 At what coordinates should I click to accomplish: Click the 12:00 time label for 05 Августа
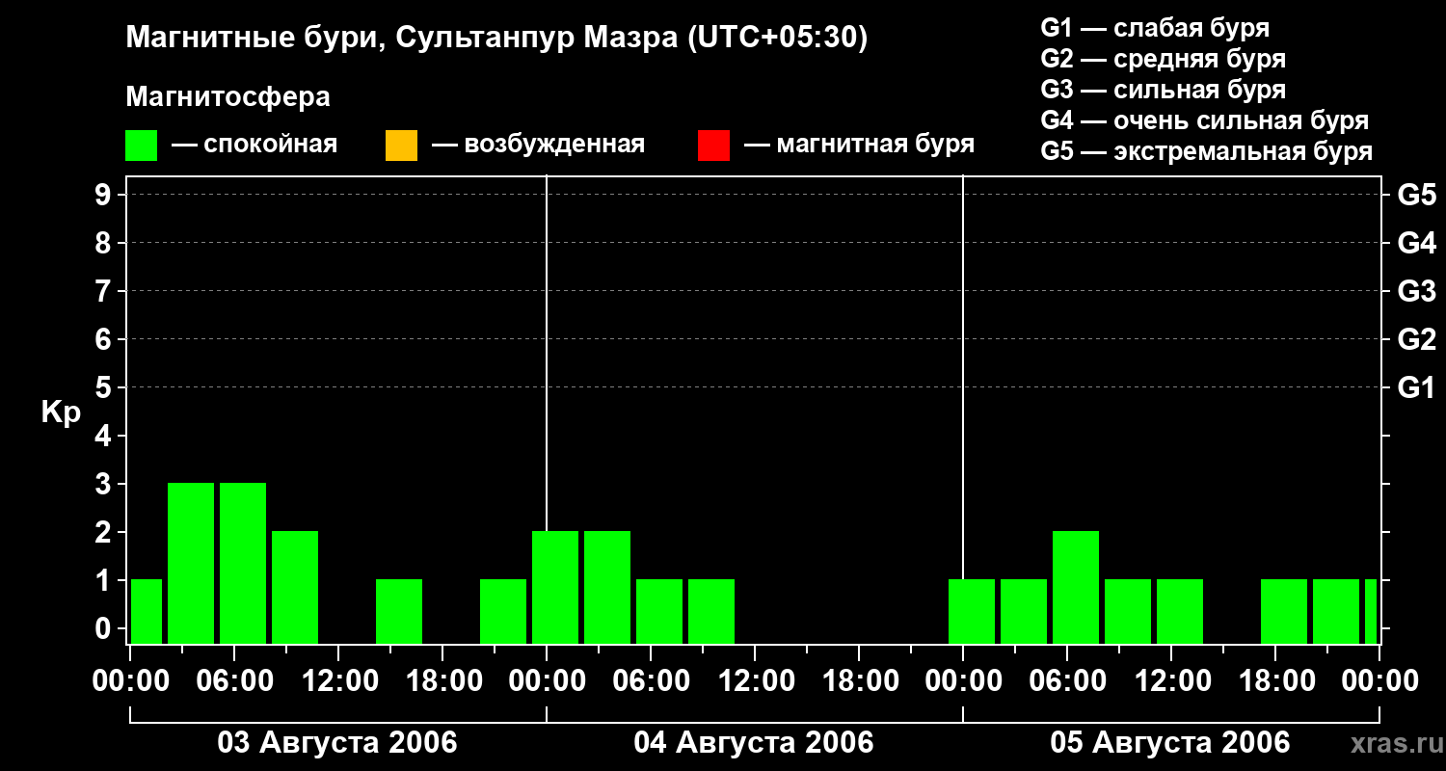point(1171,681)
